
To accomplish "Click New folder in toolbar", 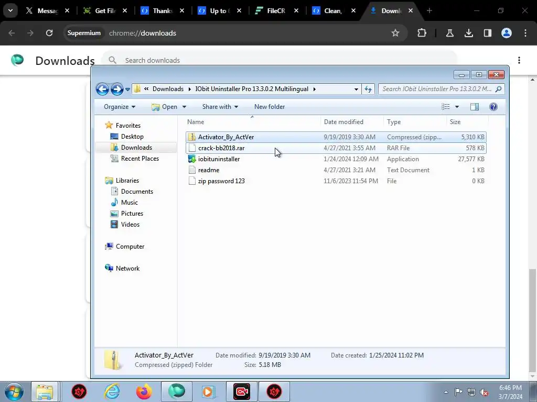I will pos(270,107).
